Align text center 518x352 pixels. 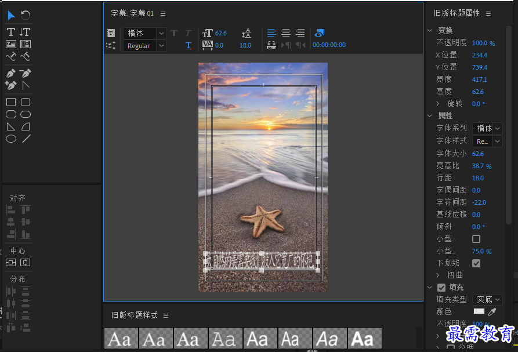pyautogui.click(x=286, y=32)
